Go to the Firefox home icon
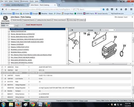The image size is (134, 107). click(x=121, y=9)
